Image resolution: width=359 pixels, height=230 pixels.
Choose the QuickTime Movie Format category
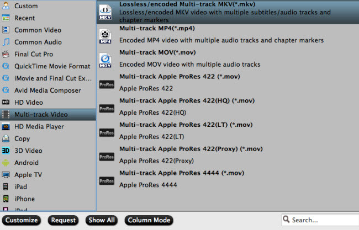coord(48,66)
